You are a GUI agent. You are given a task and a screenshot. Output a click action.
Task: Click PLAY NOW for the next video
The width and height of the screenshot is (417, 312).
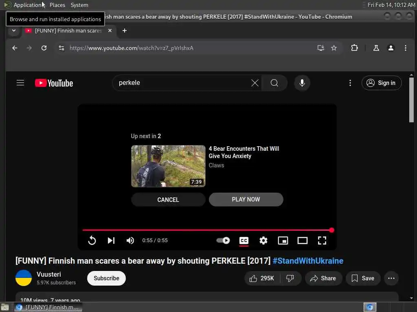[x=246, y=199]
